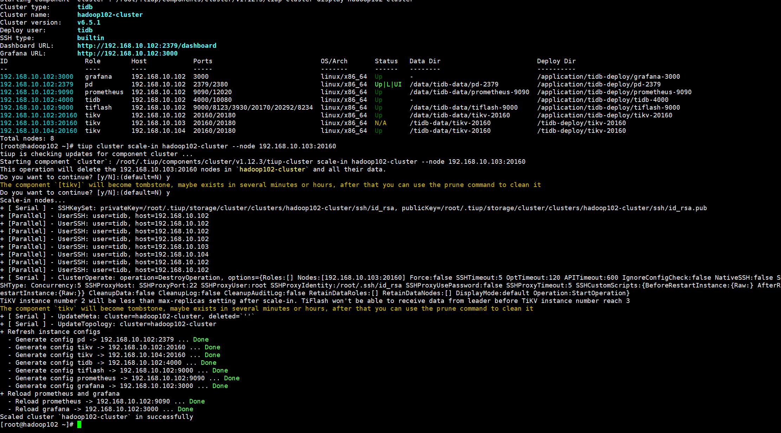Click the typed scale-in command after first prompt

coord(207,146)
